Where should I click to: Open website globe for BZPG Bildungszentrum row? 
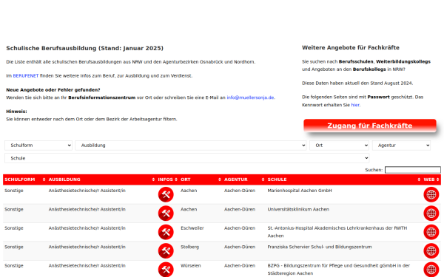coord(431,270)
